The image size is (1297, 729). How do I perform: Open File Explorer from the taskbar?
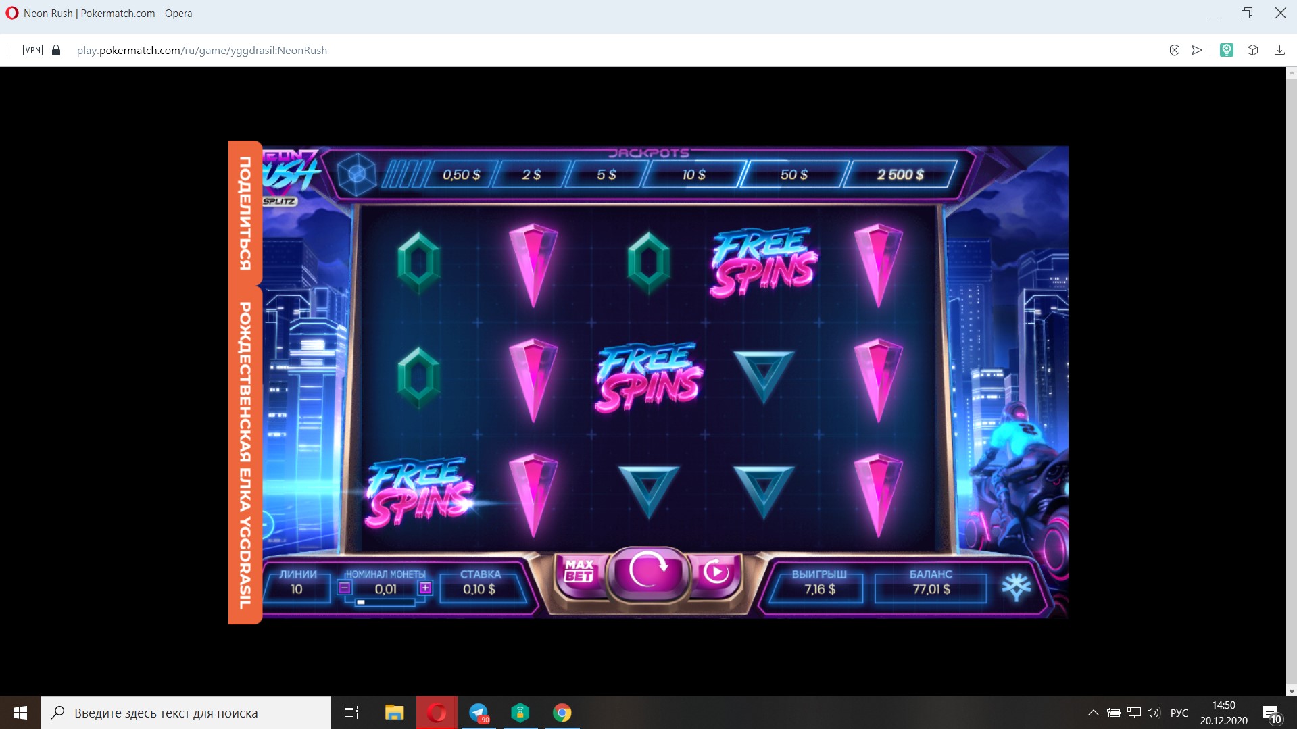tap(394, 713)
